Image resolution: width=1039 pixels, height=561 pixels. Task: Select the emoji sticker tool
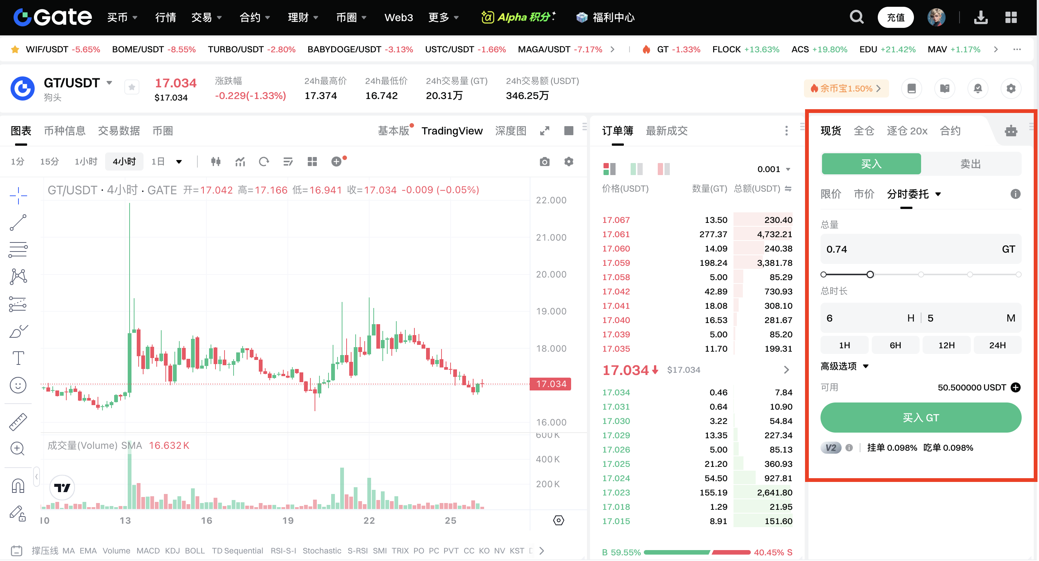[18, 386]
